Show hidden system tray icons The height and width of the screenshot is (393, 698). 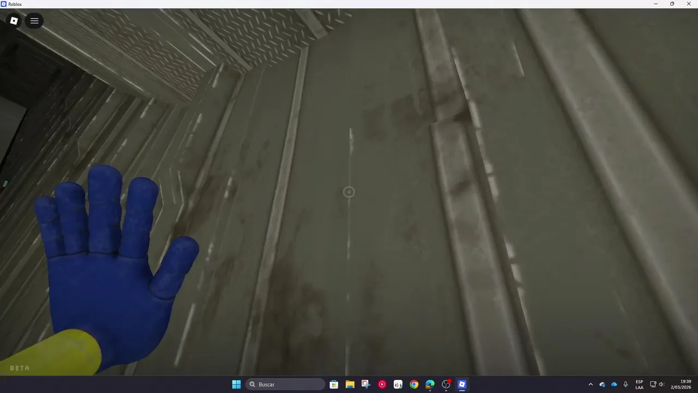tap(591, 384)
